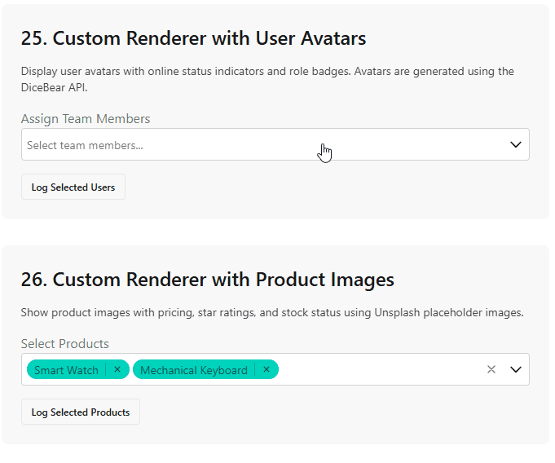Image resolution: width=555 pixels, height=463 pixels.
Task: Click the DiceBear API description text
Action: tap(267, 79)
